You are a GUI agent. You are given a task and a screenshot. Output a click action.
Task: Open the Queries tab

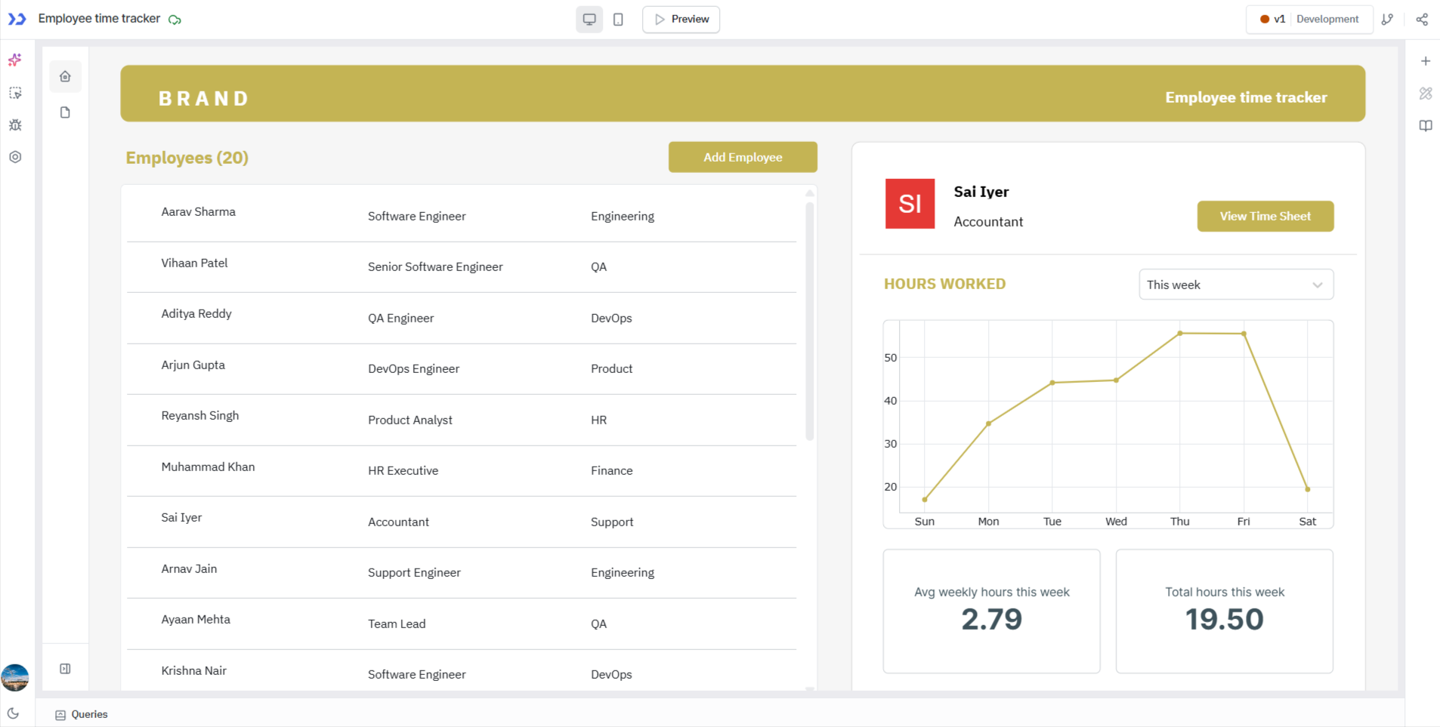click(81, 714)
